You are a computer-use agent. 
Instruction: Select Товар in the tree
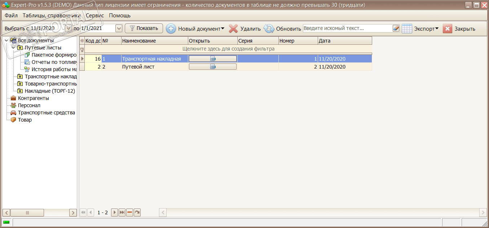pyautogui.click(x=25, y=120)
